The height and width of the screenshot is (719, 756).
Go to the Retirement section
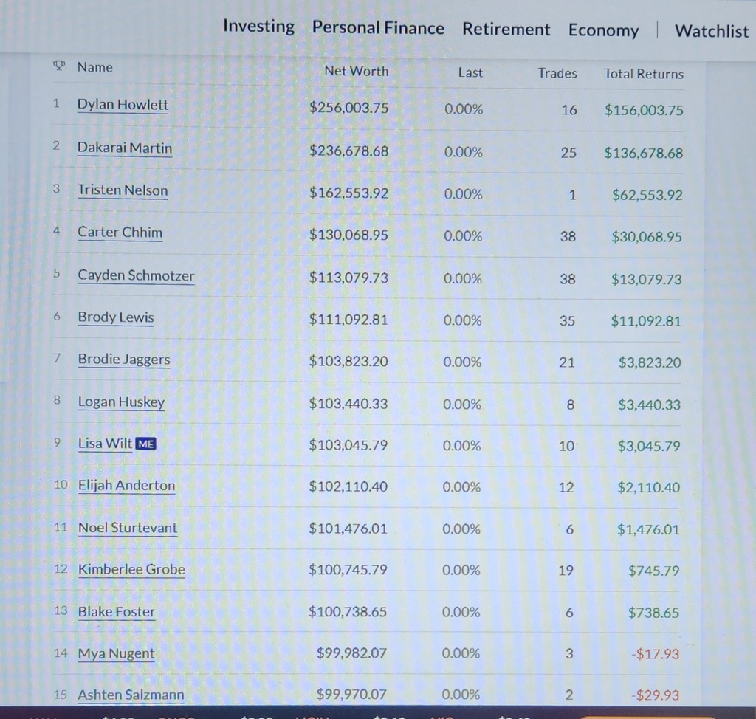coord(506,30)
